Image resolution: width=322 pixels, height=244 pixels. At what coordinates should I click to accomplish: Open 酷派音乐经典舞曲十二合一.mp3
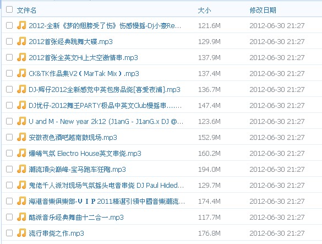click(x=76, y=217)
